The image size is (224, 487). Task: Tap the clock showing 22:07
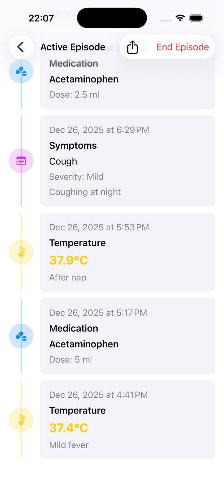[41, 18]
